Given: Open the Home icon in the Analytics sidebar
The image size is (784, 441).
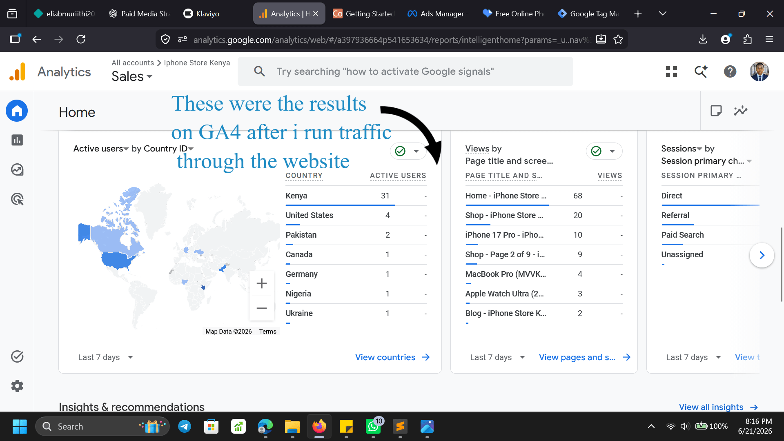Looking at the screenshot, I should point(17,111).
